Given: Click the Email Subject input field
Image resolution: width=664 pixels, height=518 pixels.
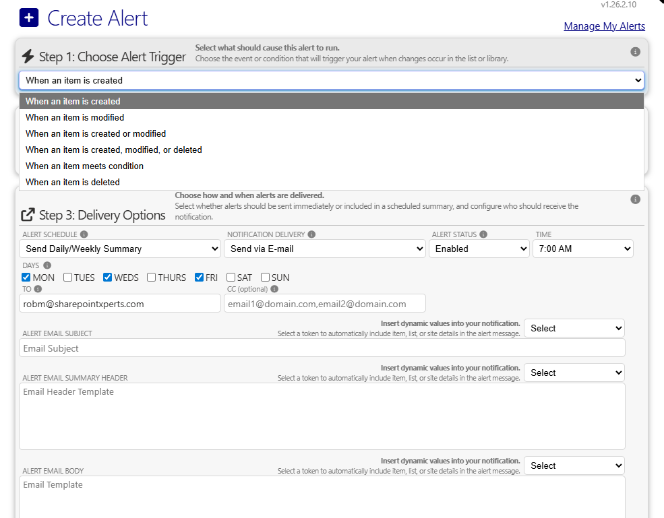Looking at the screenshot, I should click(x=322, y=348).
